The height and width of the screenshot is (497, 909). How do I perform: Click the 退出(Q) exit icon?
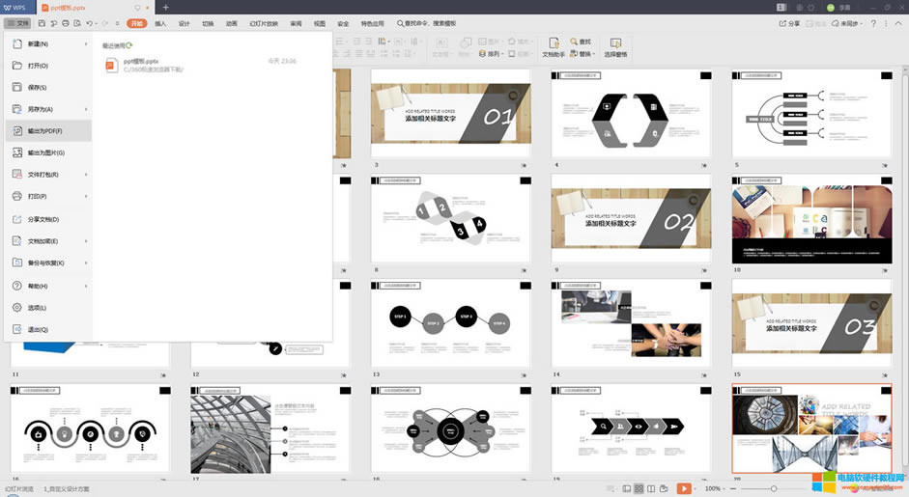click(17, 329)
